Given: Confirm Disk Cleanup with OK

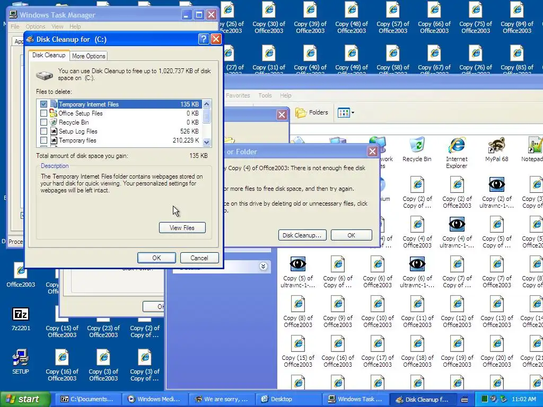Looking at the screenshot, I should coord(156,258).
